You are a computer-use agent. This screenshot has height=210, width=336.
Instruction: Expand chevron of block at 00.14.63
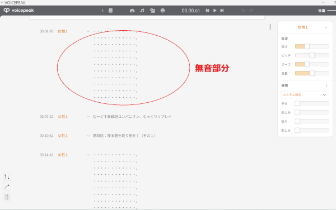(x=88, y=155)
